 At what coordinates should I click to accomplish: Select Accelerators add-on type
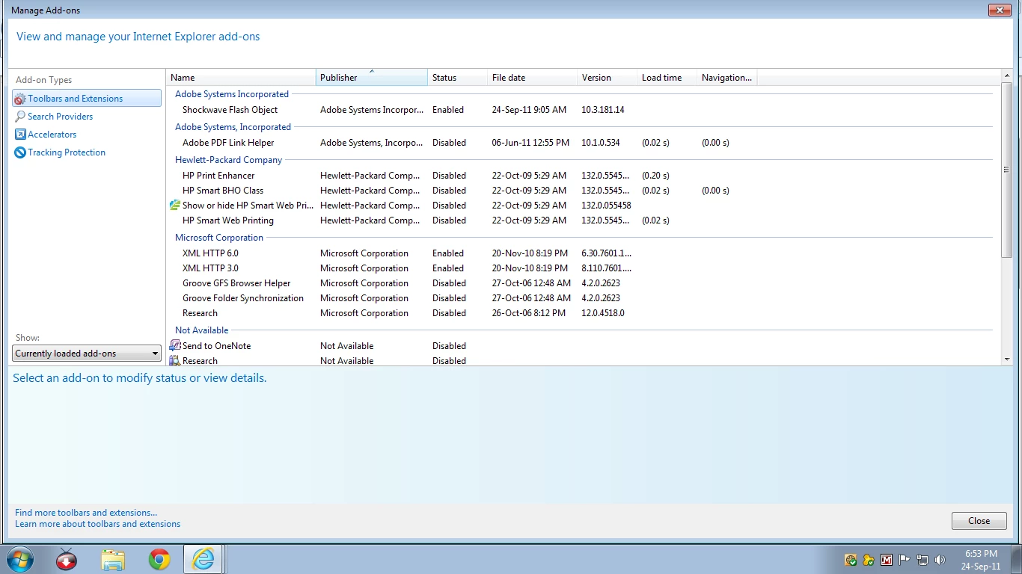(46, 135)
